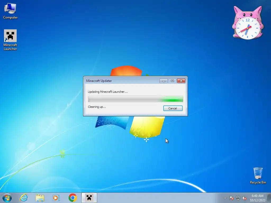Click the Minecraft Updater title bar text
Viewport: 271px width, 203px height.
[x=99, y=81]
